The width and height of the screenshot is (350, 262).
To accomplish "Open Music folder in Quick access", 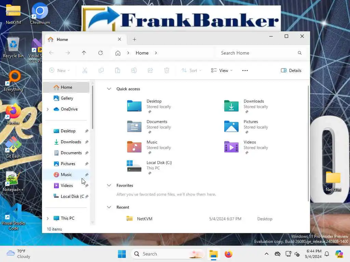I will (149, 147).
